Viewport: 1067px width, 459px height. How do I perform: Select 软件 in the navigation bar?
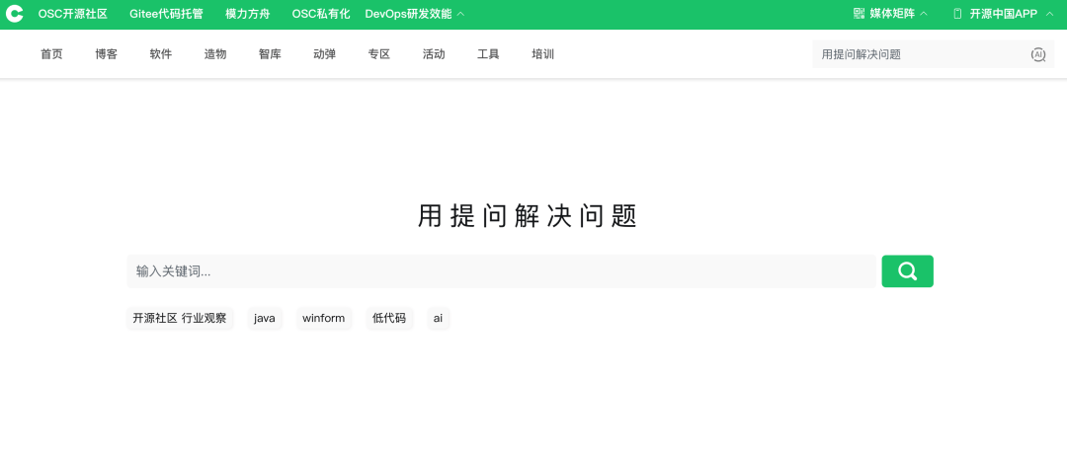pyautogui.click(x=161, y=54)
